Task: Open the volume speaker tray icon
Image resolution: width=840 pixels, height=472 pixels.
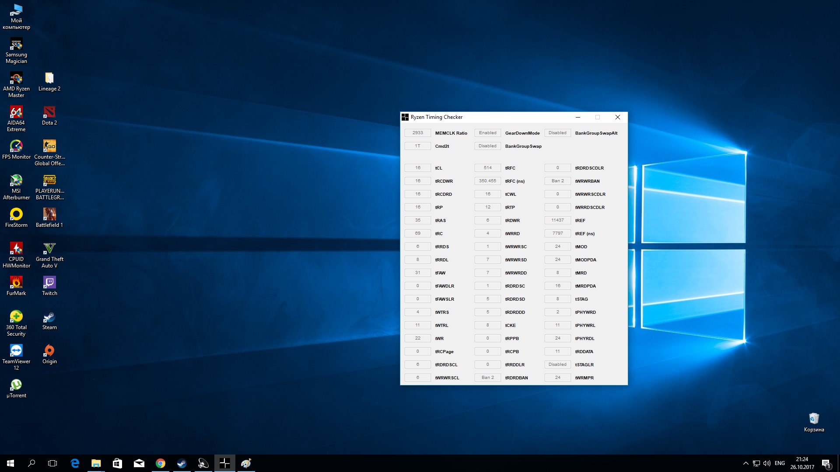Action: 767,463
